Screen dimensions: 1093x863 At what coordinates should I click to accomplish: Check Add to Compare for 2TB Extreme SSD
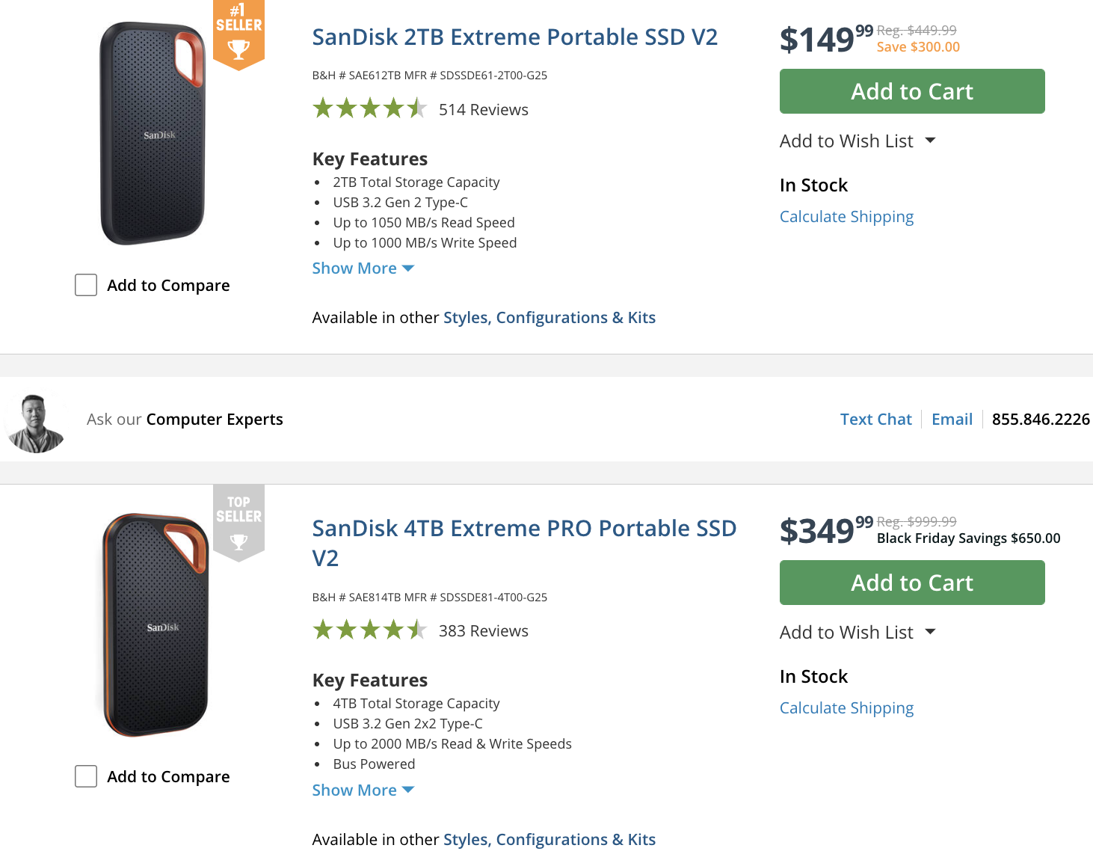click(x=86, y=285)
